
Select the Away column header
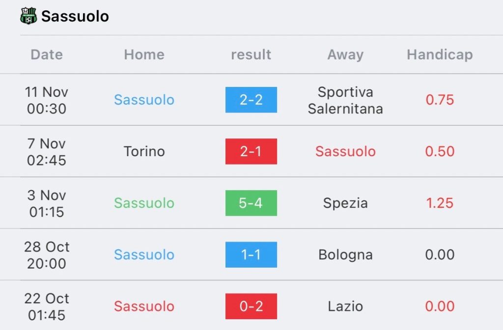tap(345, 55)
